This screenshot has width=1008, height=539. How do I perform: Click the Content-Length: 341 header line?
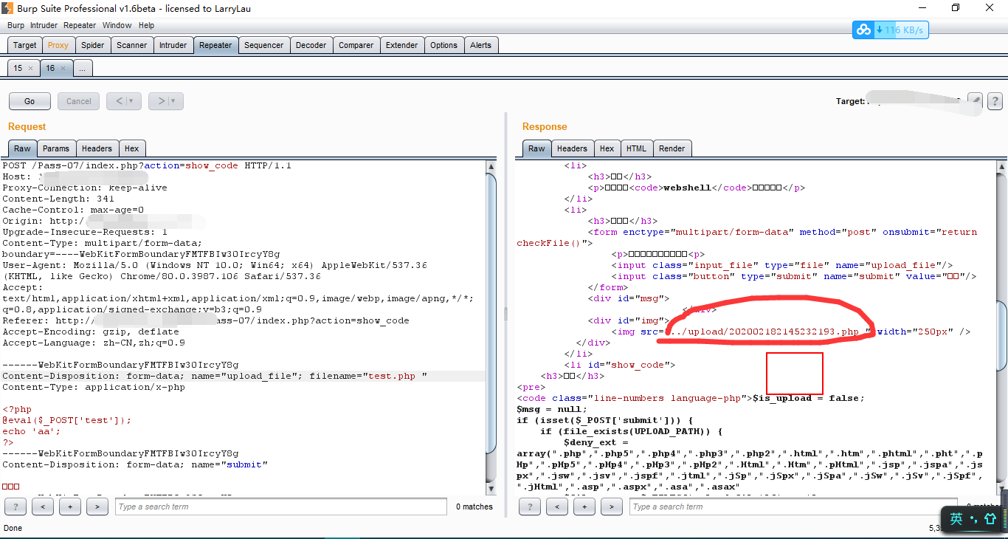[58, 199]
